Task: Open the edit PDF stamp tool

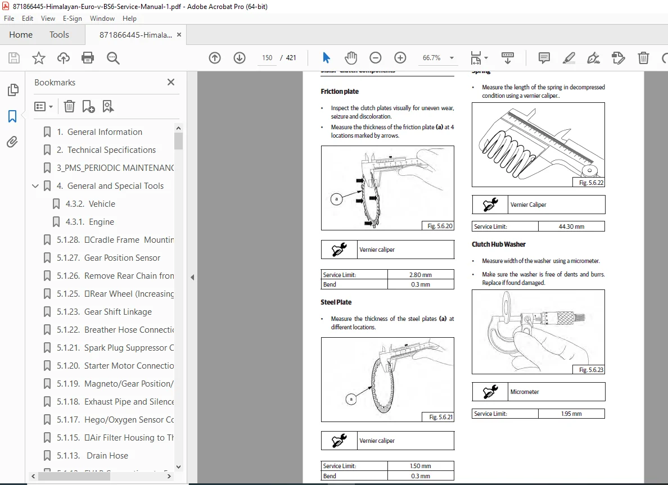Action: (618, 58)
